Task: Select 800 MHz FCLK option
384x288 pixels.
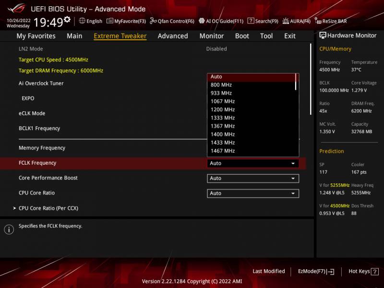Action: tap(252, 85)
